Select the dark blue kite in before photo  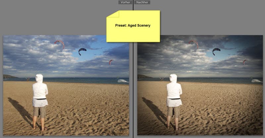[x=82, y=51]
